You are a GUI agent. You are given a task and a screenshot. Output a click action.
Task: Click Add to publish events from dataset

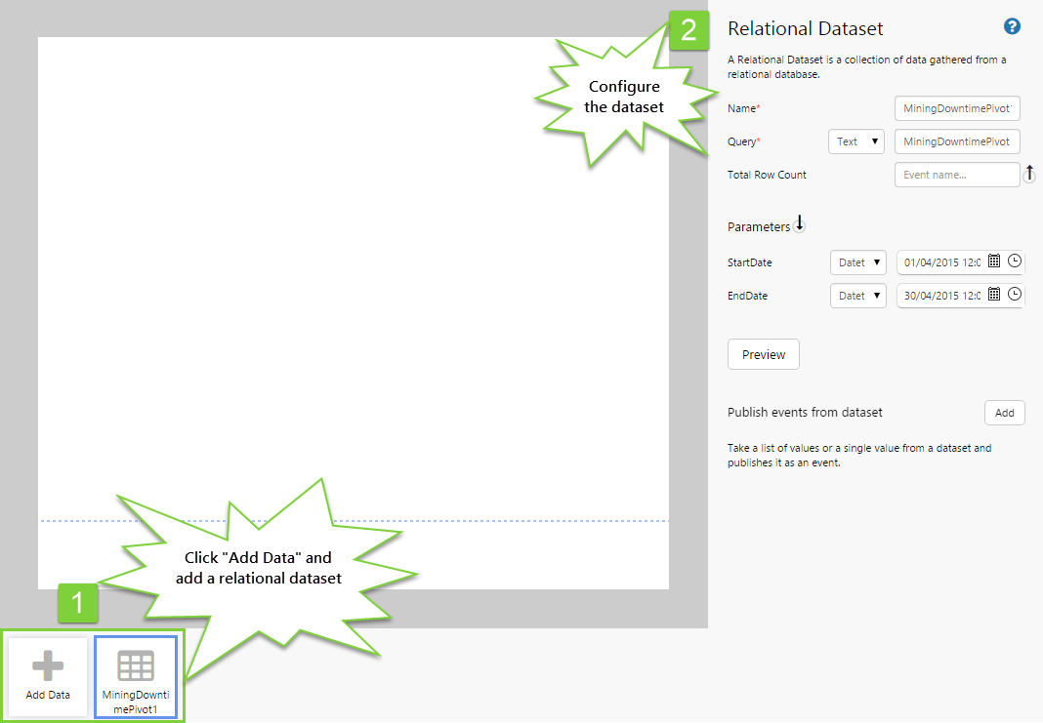(x=1004, y=413)
